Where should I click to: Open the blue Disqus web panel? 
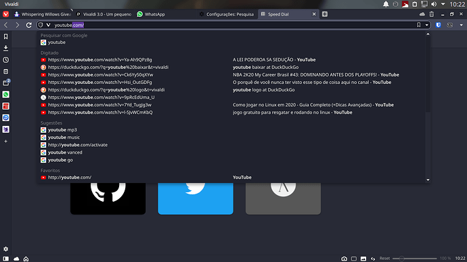click(5, 118)
